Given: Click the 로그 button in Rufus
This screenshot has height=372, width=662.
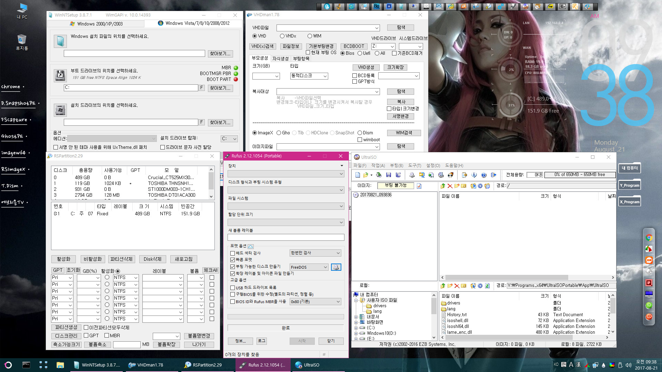Looking at the screenshot, I should coord(262,341).
